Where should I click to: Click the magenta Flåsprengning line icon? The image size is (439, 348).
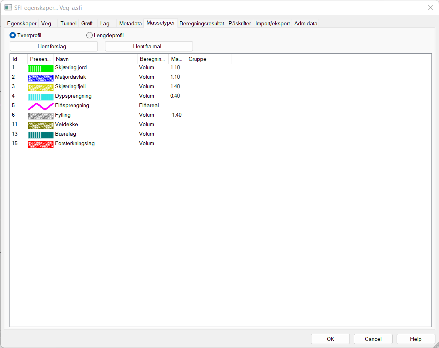(40, 106)
